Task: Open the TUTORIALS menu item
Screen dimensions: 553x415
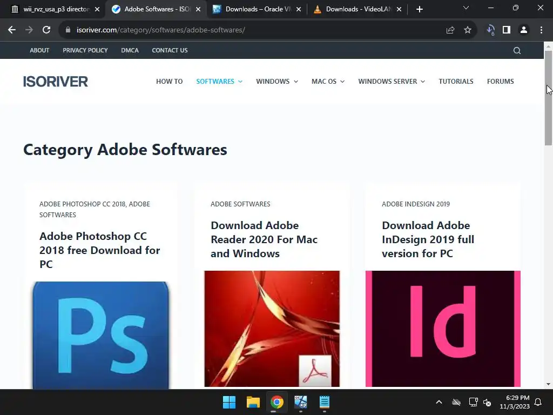Action: coord(456,82)
